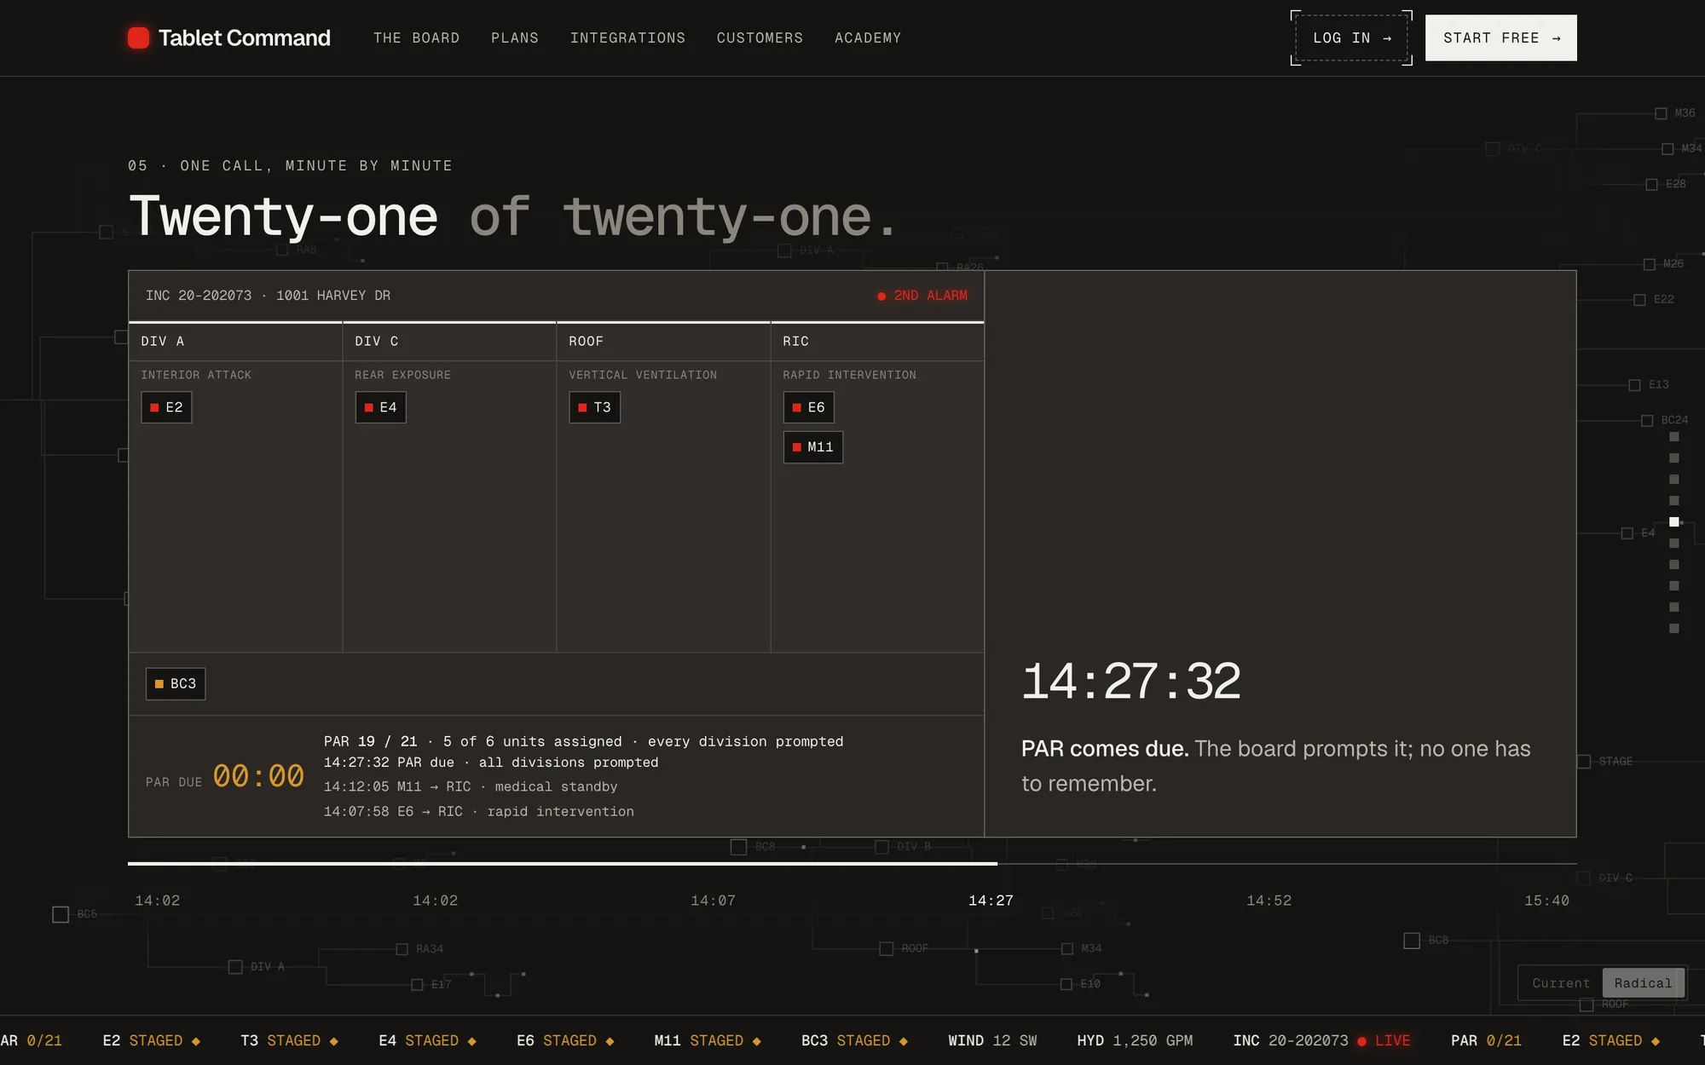Click E6 STAGED in the ticker
This screenshot has height=1065, width=1705.
[x=565, y=1041]
